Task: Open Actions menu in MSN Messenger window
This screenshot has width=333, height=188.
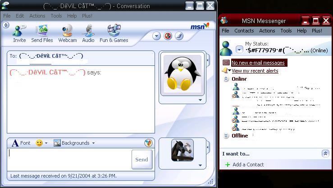Action: coord(267,31)
